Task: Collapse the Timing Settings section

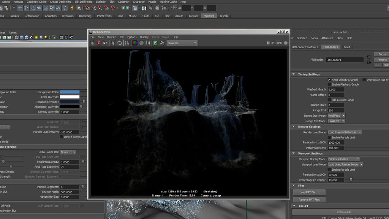Action: 293,74
